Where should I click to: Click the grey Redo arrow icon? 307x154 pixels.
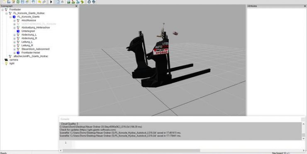(x=44, y=2)
